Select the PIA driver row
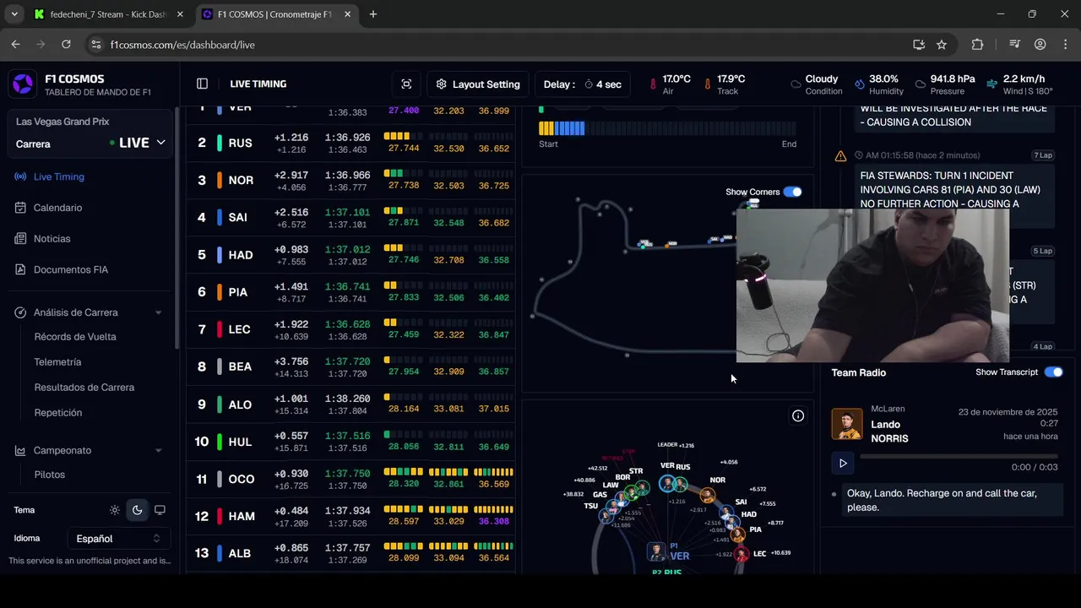The height and width of the screenshot is (608, 1081). (350, 292)
